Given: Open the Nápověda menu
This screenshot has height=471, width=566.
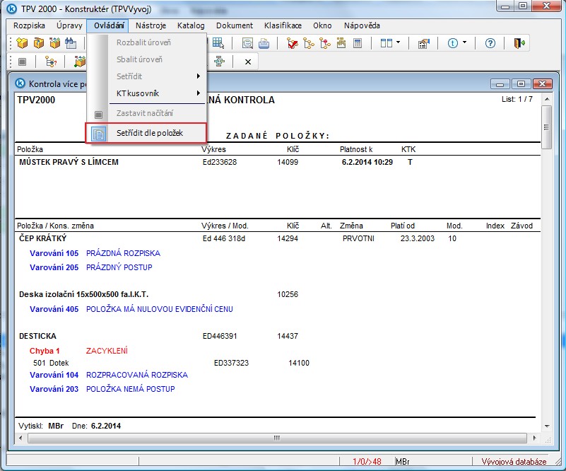Looking at the screenshot, I should (x=362, y=25).
